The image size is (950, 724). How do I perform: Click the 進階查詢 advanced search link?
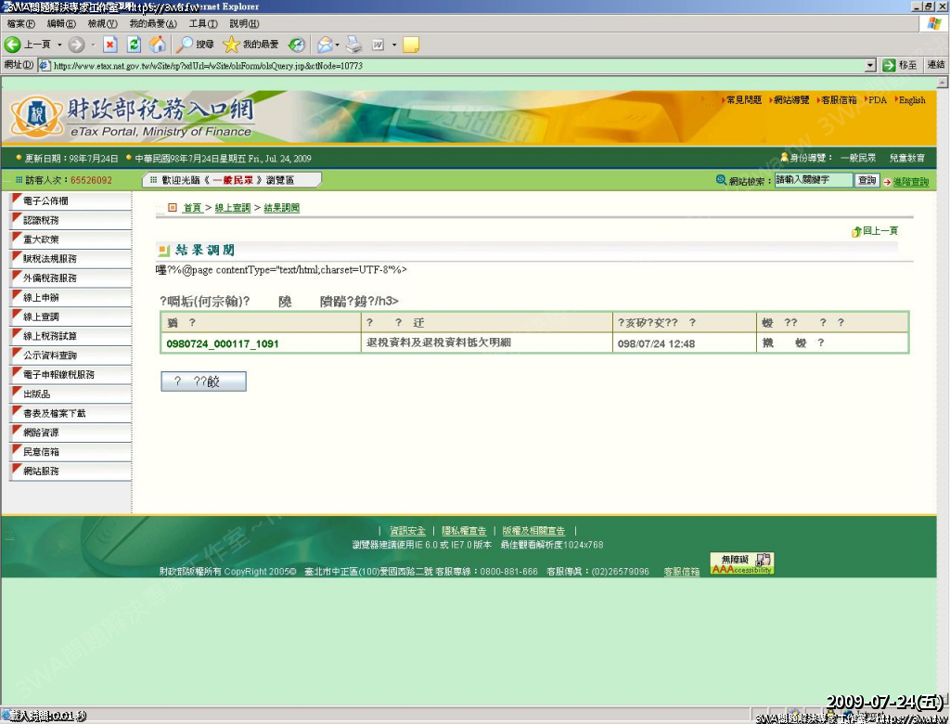910,182
